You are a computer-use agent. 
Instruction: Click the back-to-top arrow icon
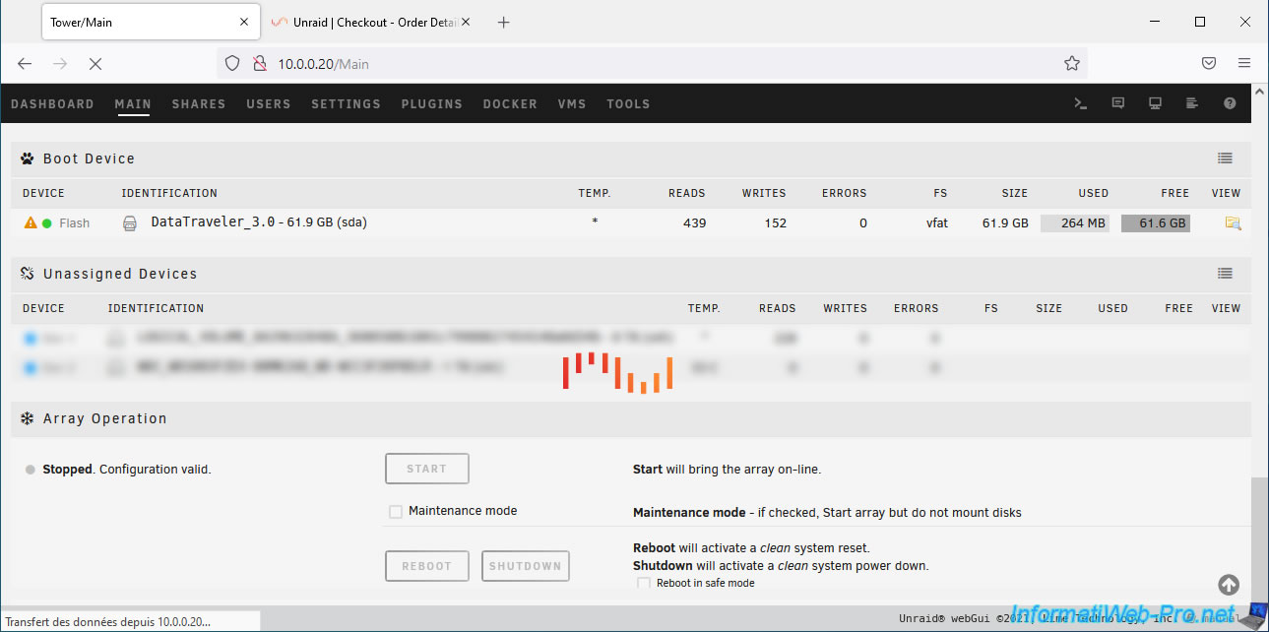click(1229, 585)
